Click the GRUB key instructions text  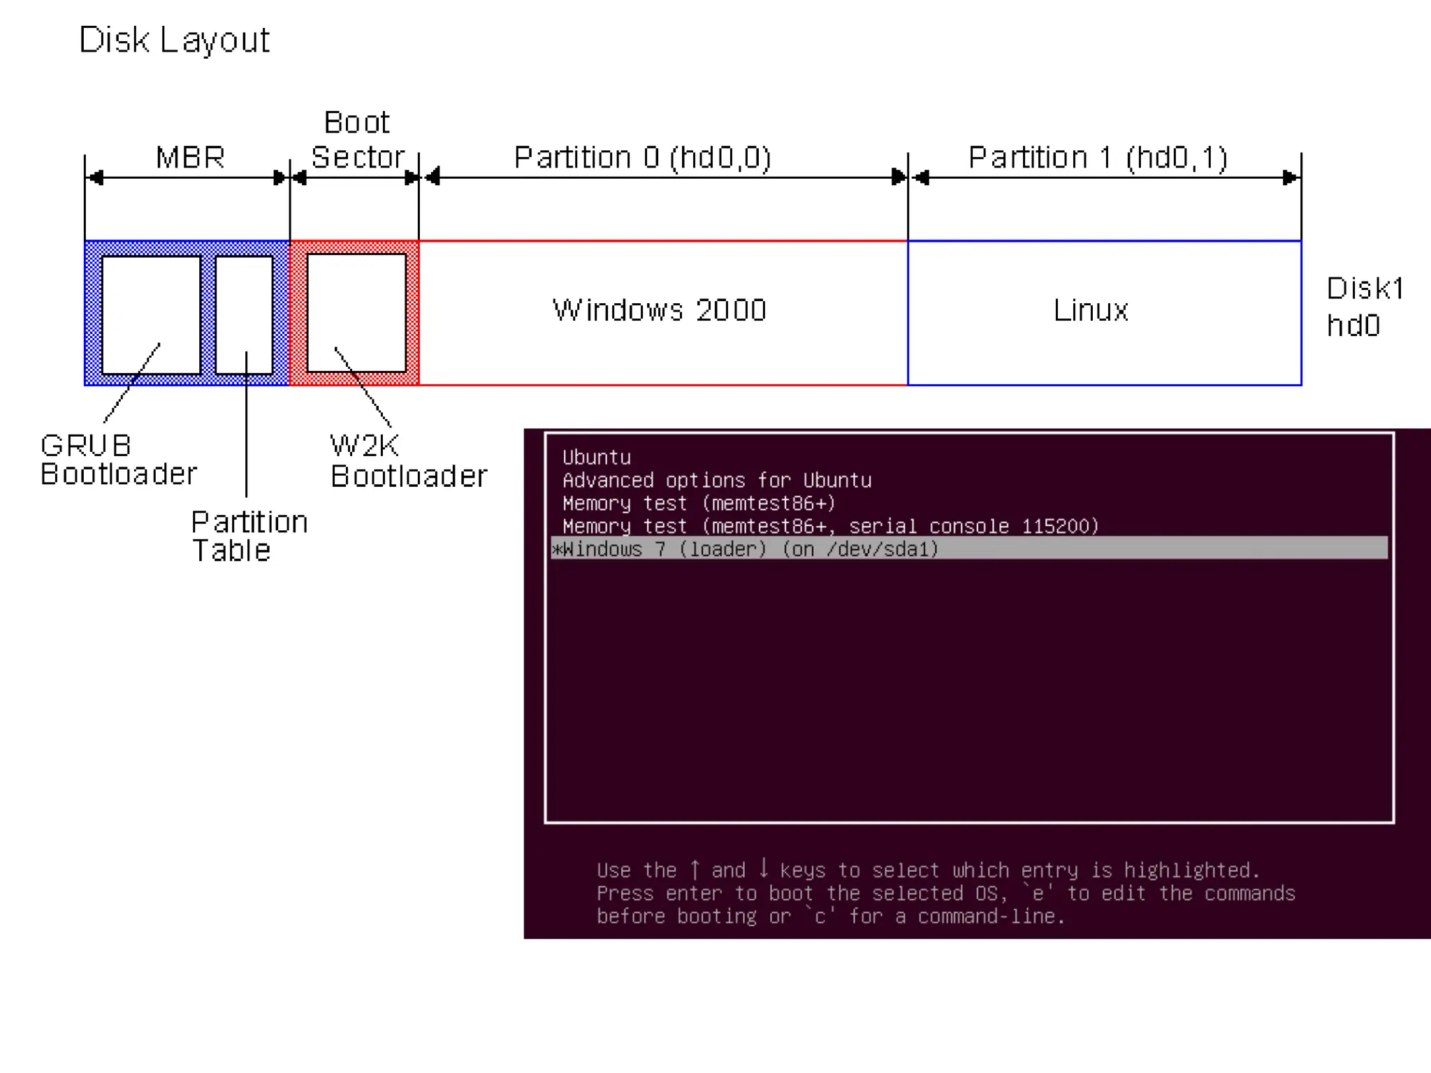(945, 893)
